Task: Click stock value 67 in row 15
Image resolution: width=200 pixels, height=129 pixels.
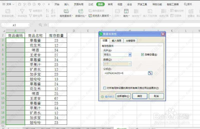Action: (x=56, y=98)
